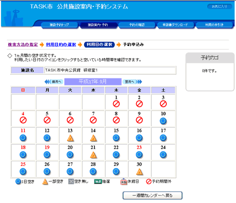Click the out-of-period icon for the 6th

tap(70, 120)
